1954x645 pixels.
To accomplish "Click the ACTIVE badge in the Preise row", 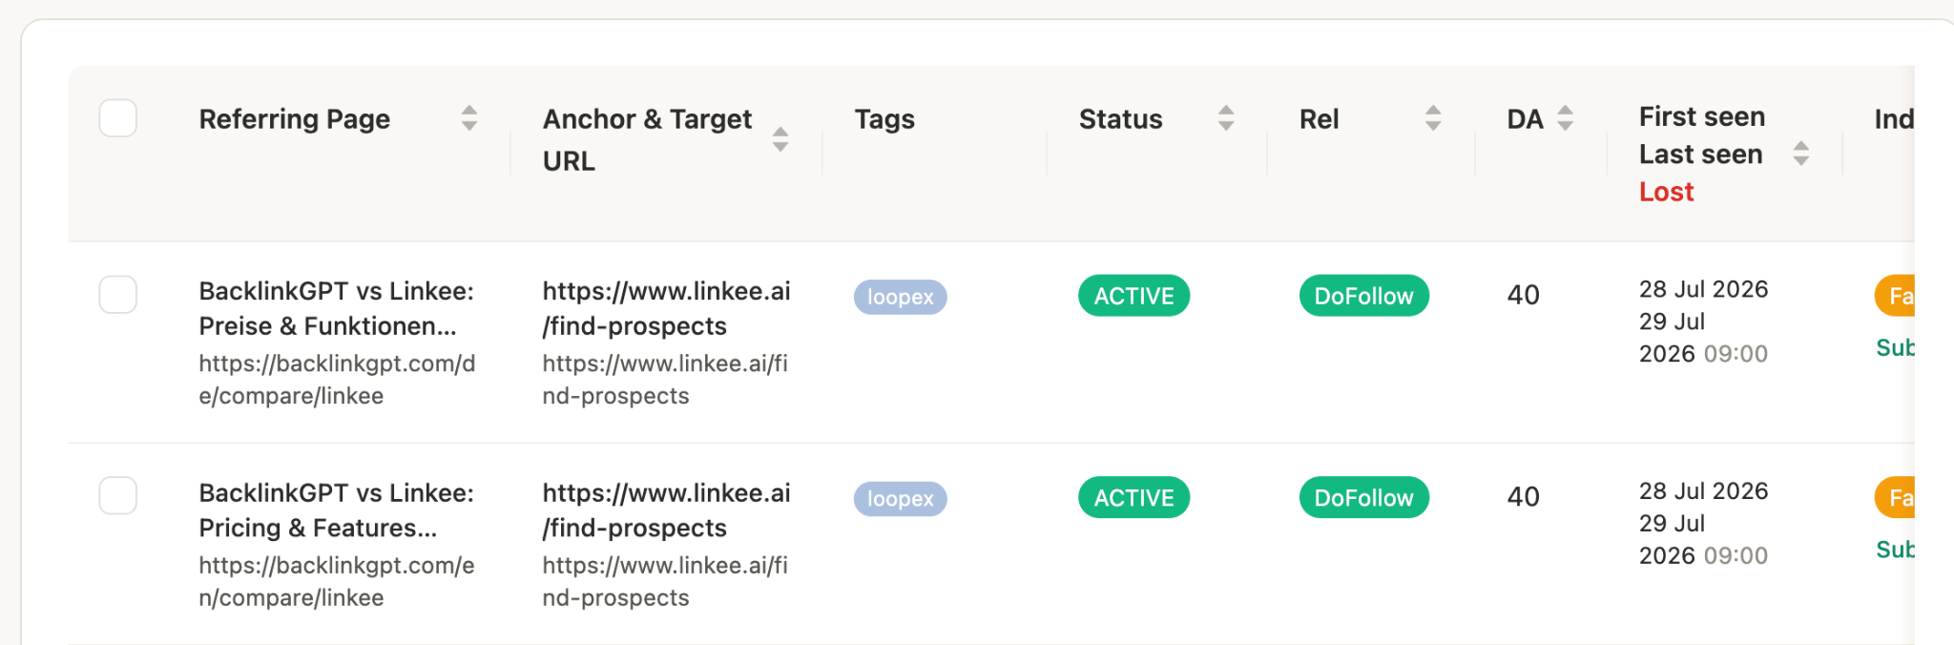I will (1133, 296).
